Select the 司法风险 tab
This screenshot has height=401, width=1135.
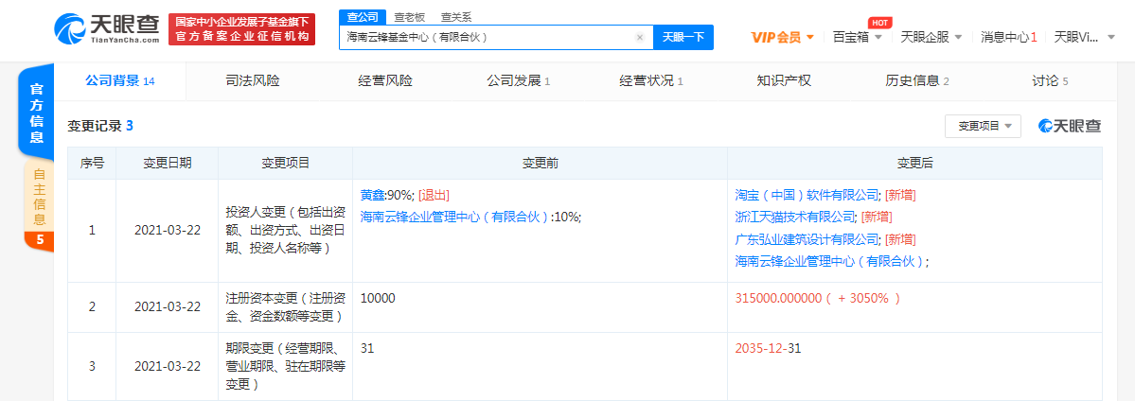coord(252,81)
